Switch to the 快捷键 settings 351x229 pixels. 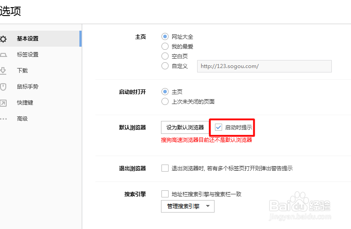coord(40,103)
